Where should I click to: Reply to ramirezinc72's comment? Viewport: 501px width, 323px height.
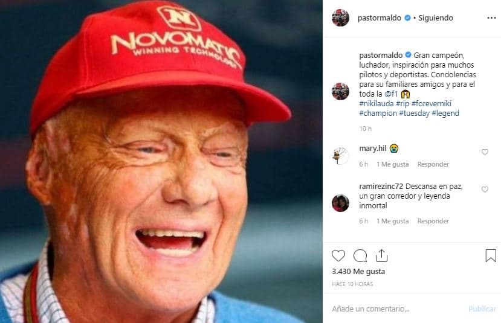(x=433, y=221)
